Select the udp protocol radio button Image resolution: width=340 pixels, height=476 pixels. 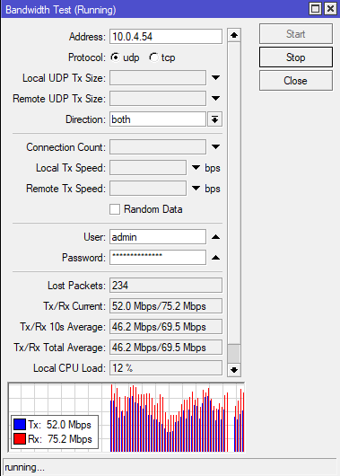(115, 57)
